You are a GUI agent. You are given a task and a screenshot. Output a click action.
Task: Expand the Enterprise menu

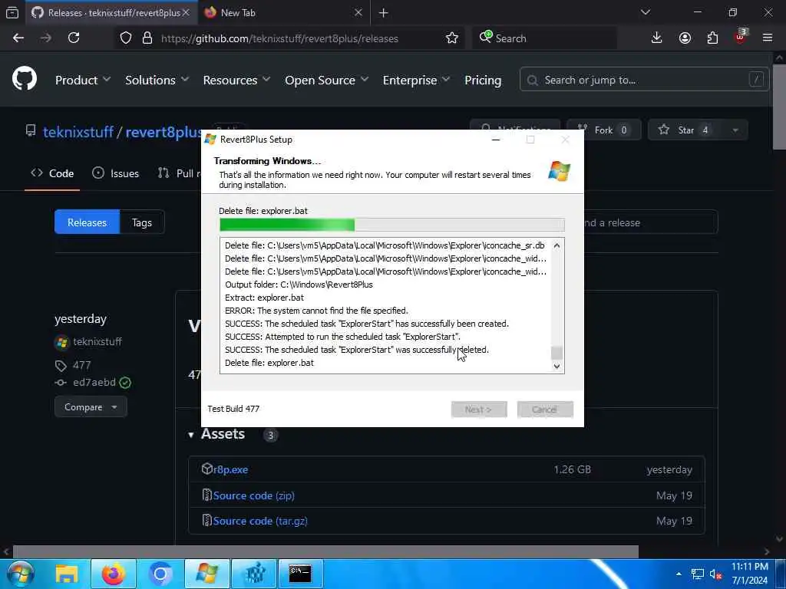[417, 80]
